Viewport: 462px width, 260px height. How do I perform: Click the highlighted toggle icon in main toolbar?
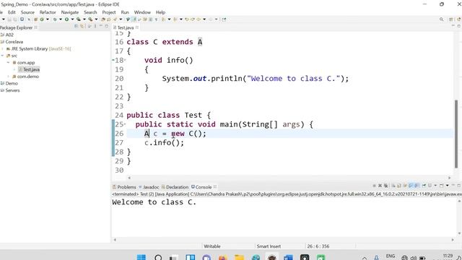(134, 19)
